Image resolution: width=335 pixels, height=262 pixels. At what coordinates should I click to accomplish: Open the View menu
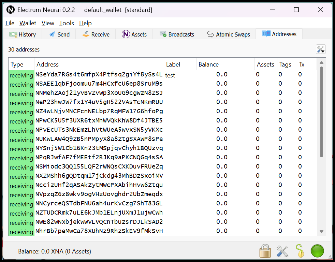[47, 23]
